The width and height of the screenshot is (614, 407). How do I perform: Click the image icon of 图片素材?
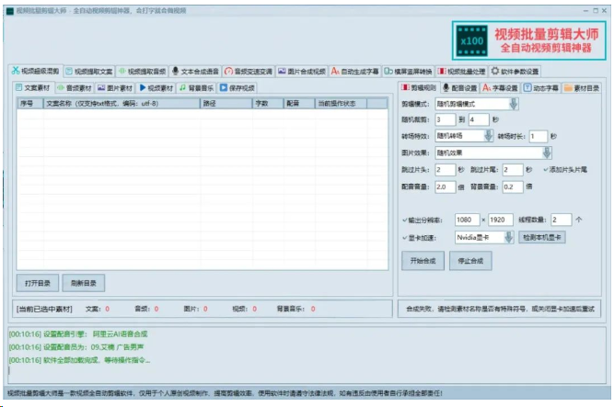pyautogui.click(x=101, y=87)
